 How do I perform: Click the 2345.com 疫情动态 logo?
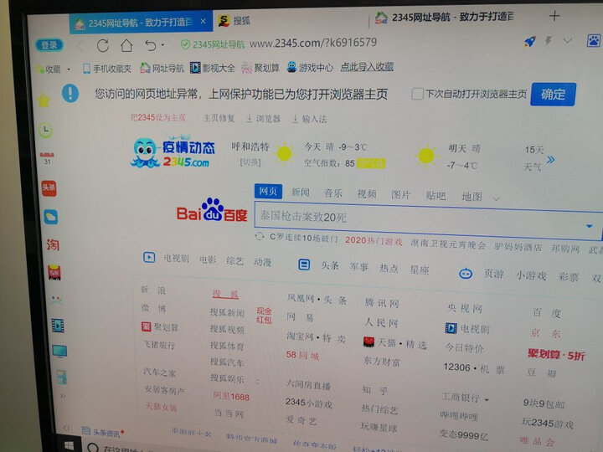173,152
